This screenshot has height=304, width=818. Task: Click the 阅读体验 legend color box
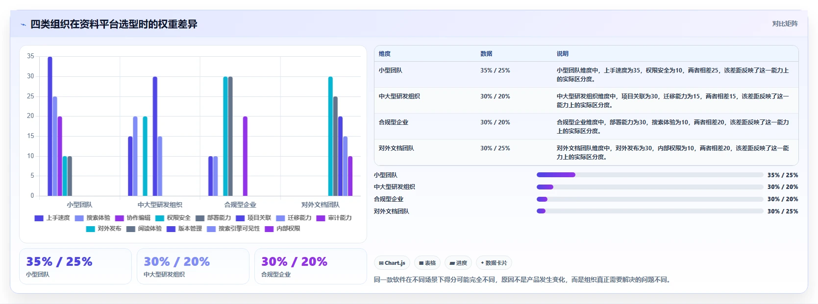coord(130,229)
